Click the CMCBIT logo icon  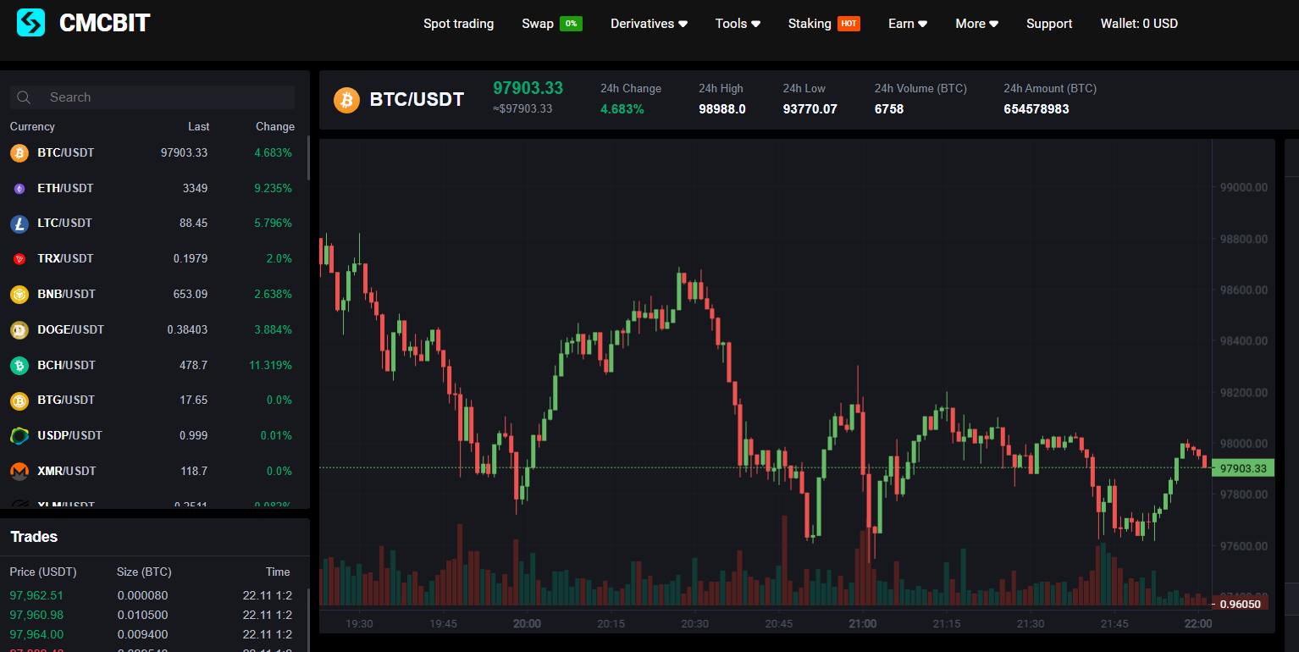pyautogui.click(x=31, y=23)
